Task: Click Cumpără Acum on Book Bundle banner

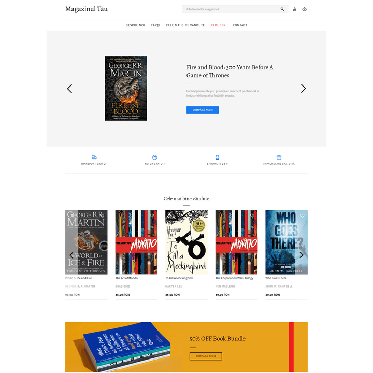Action: point(206,356)
